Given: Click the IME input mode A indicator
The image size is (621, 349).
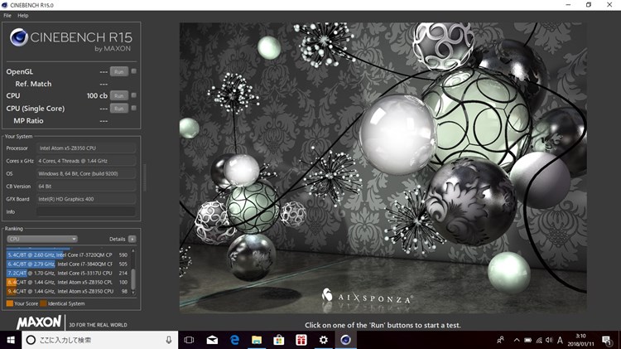Looking at the screenshot, I should pos(560,340).
